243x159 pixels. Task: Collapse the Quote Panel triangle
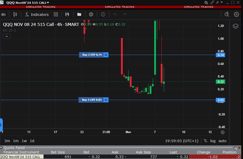tap(1, 147)
